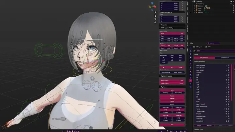Click the star icon on Face row

[228, 102]
